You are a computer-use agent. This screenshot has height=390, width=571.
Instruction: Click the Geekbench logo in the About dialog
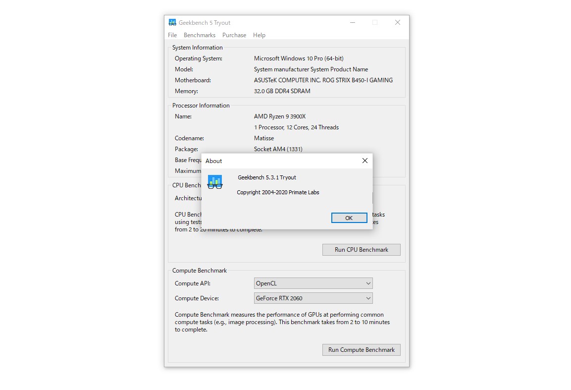[x=214, y=182]
